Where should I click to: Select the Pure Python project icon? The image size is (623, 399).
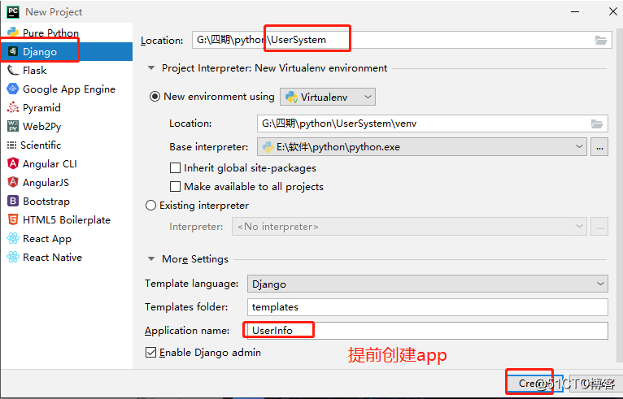pyautogui.click(x=13, y=33)
